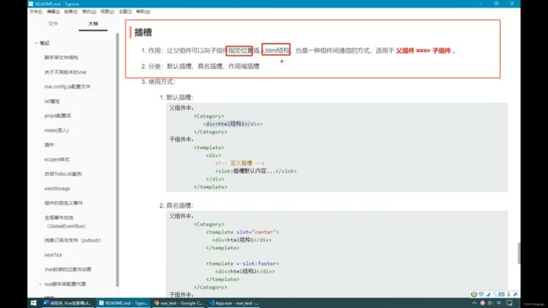The image size is (548, 308).
Task: Click the red tray icon in the system tray
Action: 482,303
